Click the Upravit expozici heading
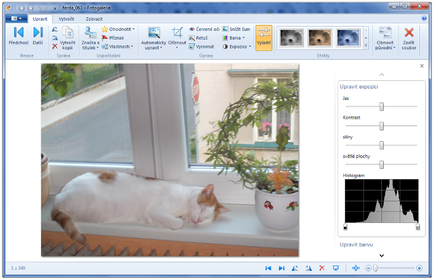 click(359, 86)
